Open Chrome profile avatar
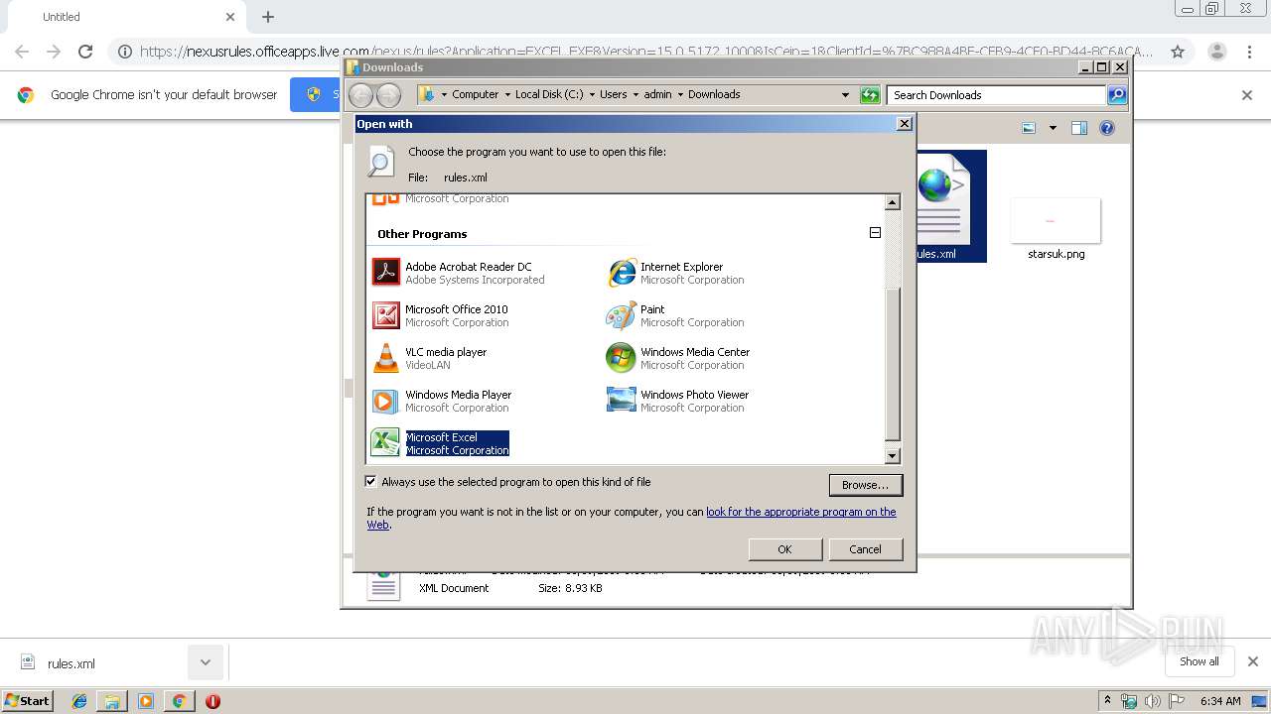Viewport: 1271px width, 714px height. click(1216, 52)
